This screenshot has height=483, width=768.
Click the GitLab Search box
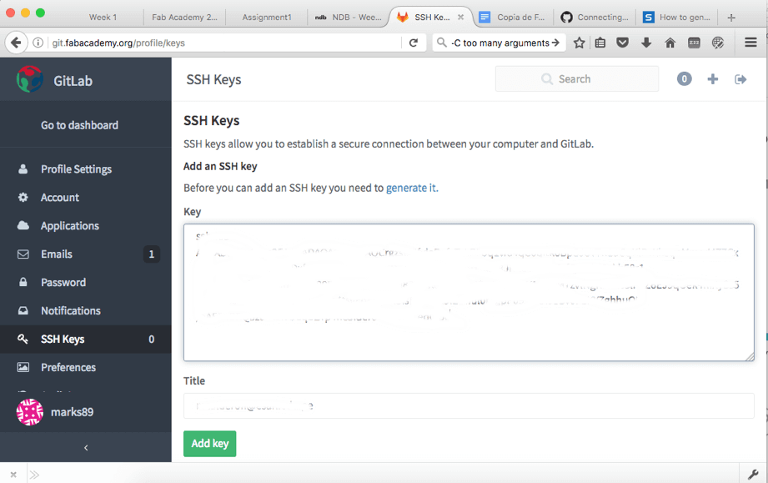tap(577, 79)
